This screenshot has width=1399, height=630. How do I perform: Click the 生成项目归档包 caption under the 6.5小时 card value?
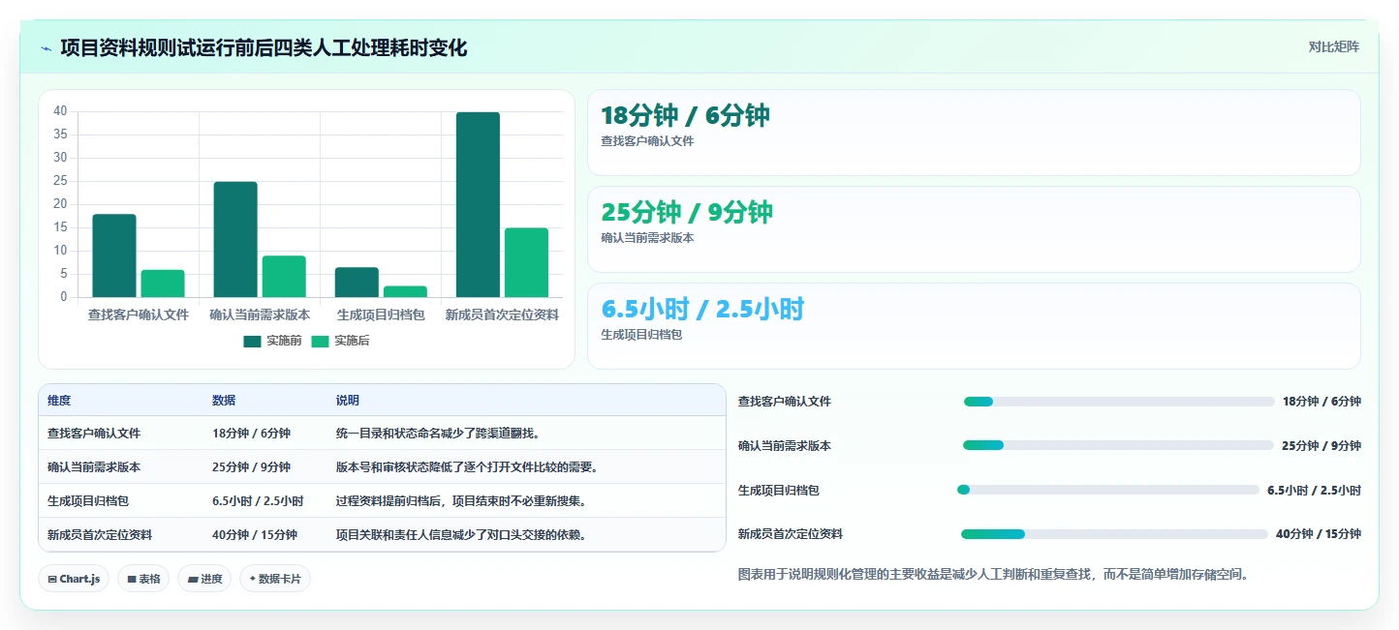[x=641, y=335]
